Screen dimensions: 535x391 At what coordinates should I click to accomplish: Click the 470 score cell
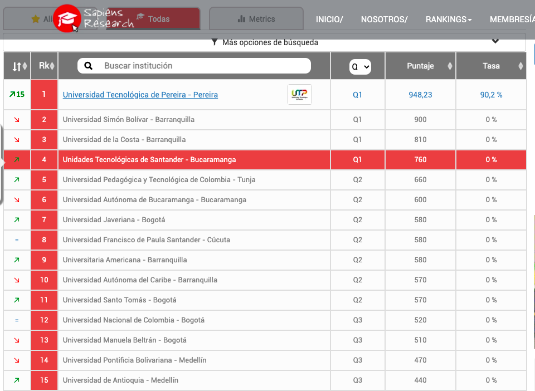[x=420, y=360]
